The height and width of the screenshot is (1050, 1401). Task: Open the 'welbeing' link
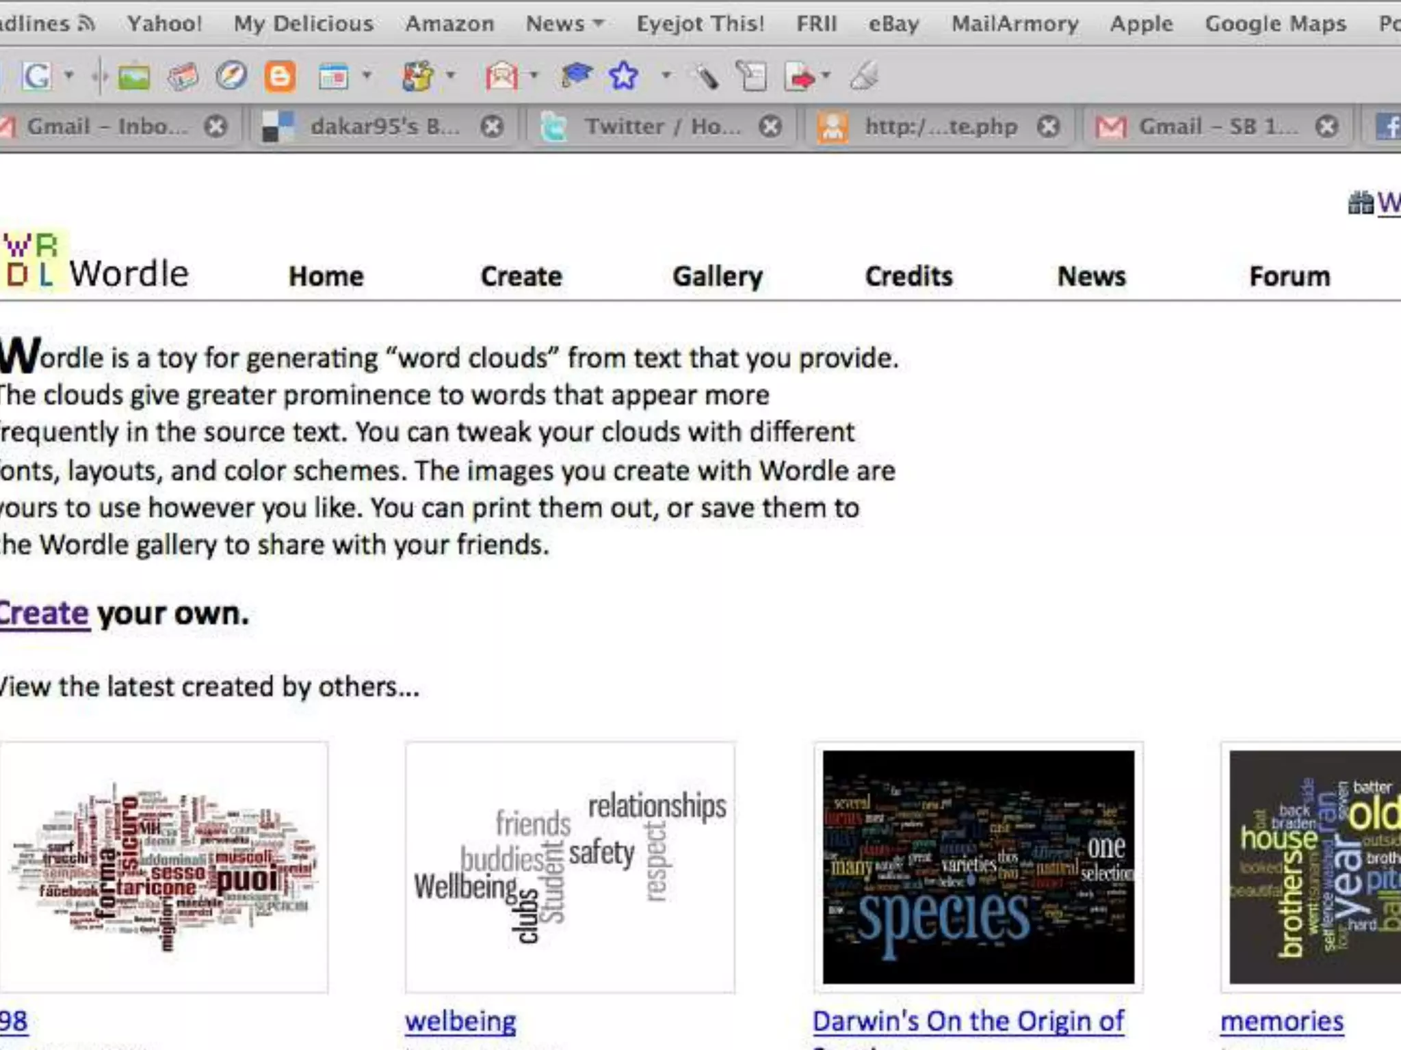(x=460, y=1021)
